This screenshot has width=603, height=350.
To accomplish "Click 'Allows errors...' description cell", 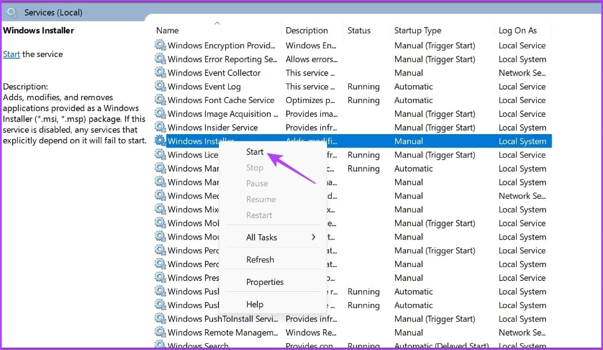I will tap(312, 59).
